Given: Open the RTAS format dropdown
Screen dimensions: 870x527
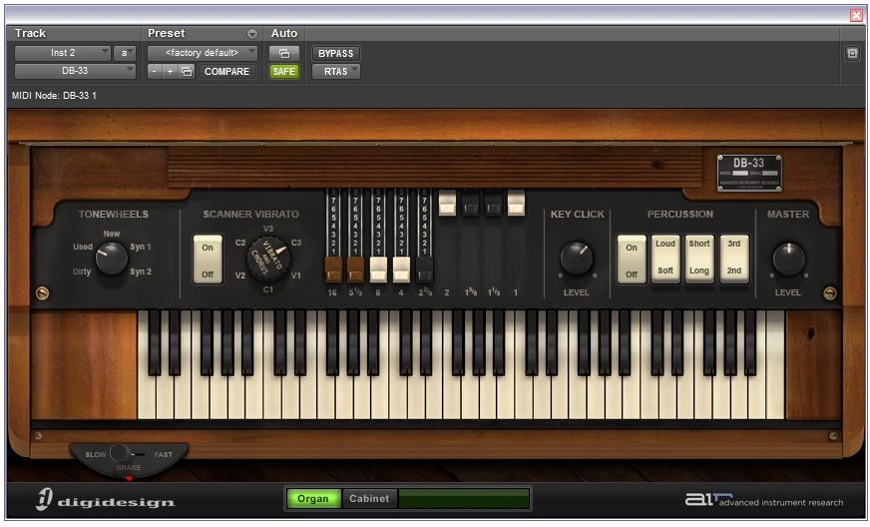Looking at the screenshot, I should point(335,72).
